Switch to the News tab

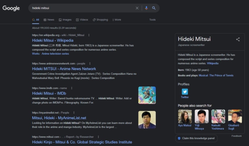coord(49,20)
